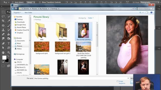
Task: Click Libraries in the address breadcrumb
Action: click(26, 9)
